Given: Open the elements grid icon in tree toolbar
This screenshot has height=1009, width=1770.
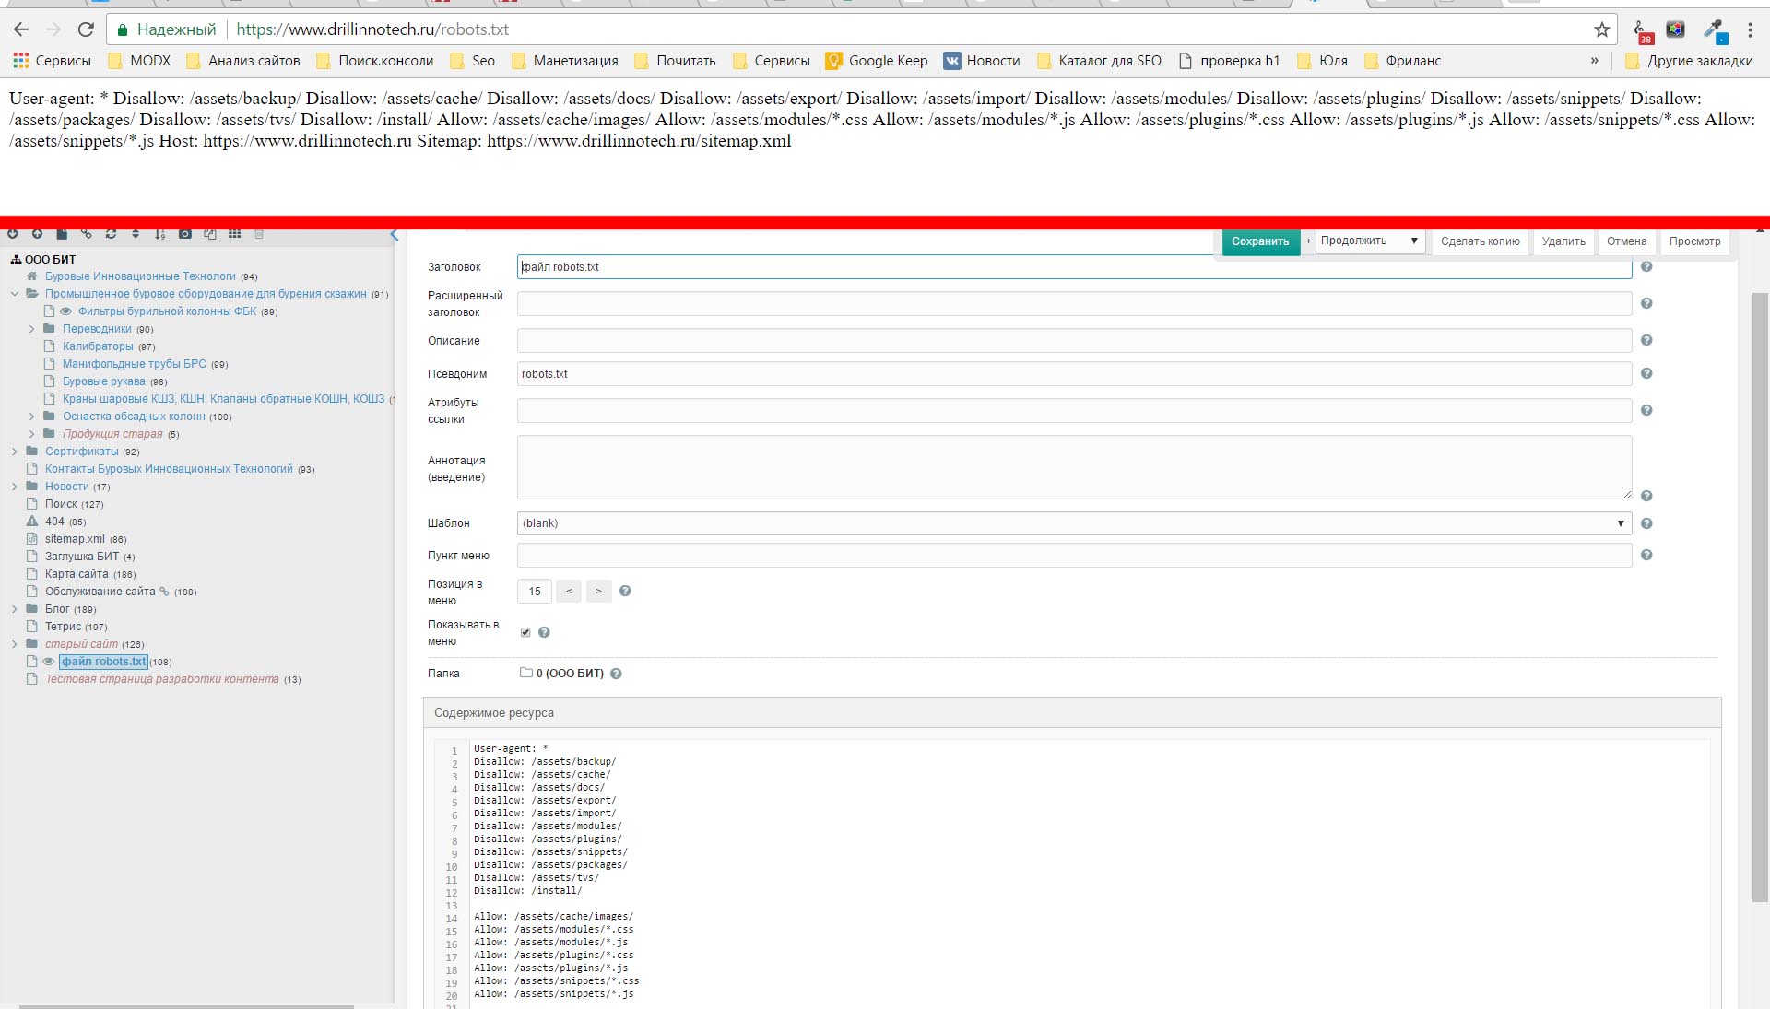Looking at the screenshot, I should pyautogui.click(x=235, y=234).
